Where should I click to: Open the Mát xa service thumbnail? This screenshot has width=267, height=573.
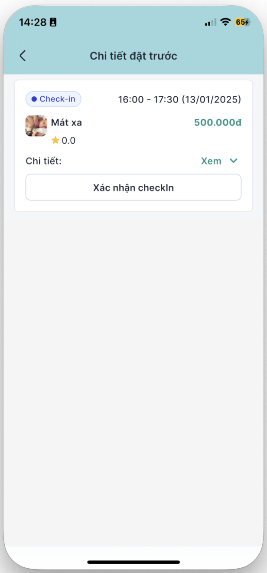(36, 126)
